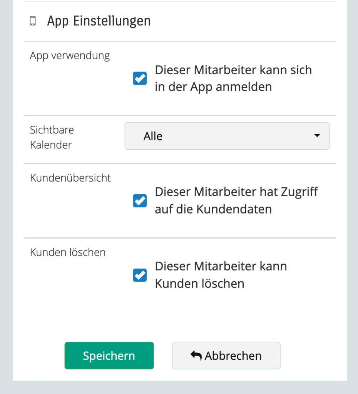The height and width of the screenshot is (394, 358).
Task: Click the caret arrow of the Alle dropdown
Action: (x=317, y=136)
